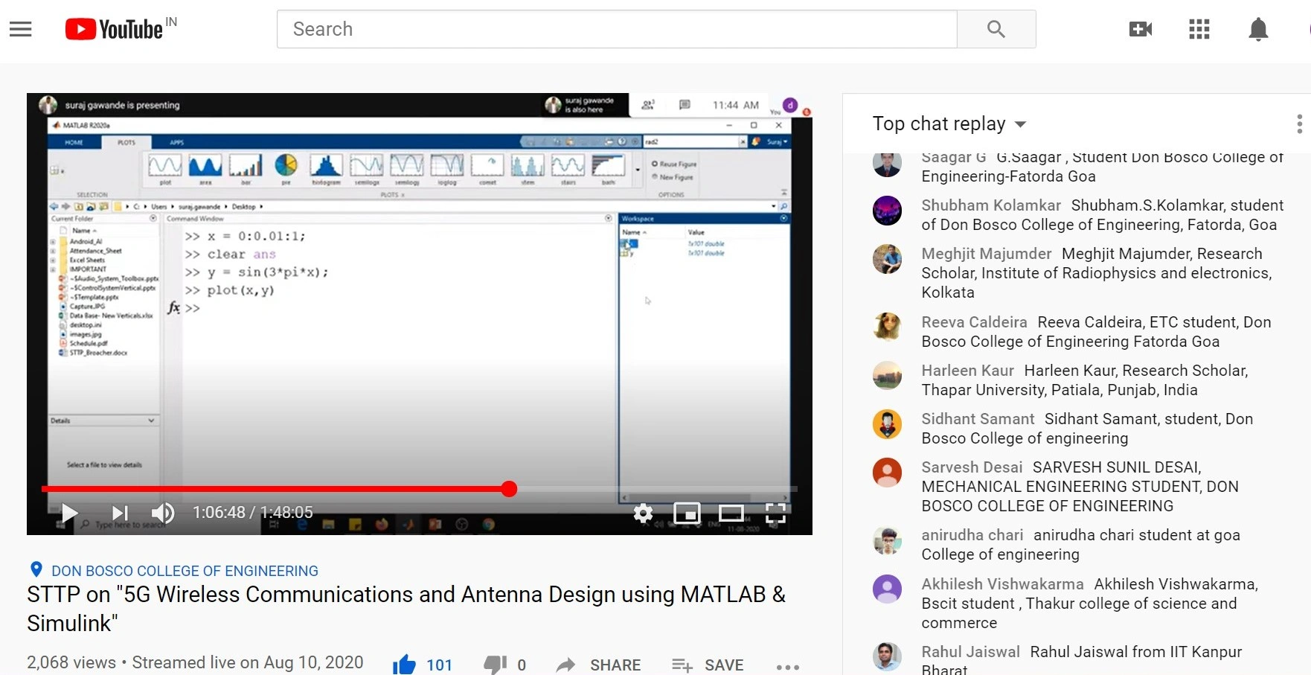Click Reeva Caldeira's chat avatar
The width and height of the screenshot is (1311, 675).
887,326
